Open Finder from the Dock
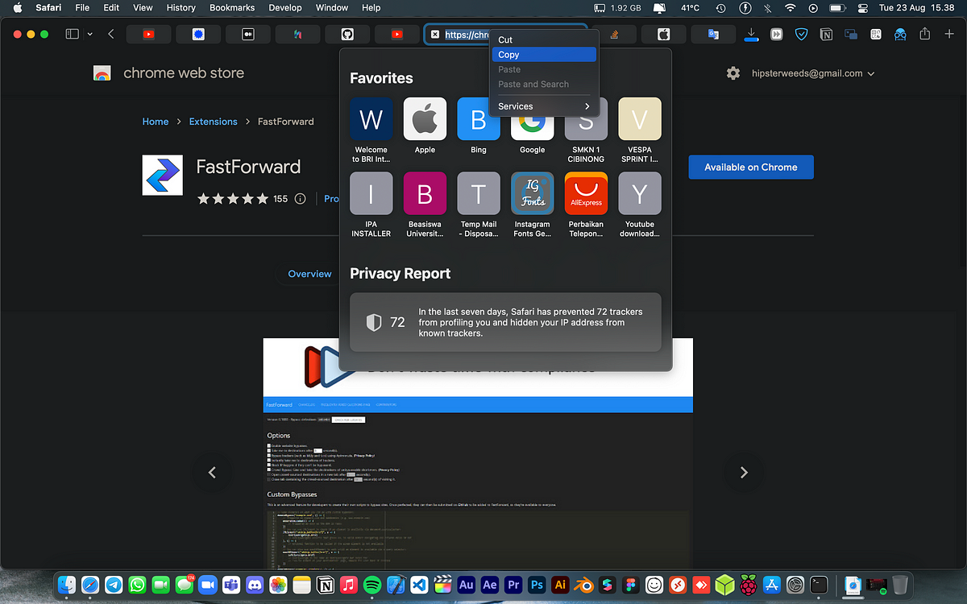Image resolution: width=967 pixels, height=604 pixels. tap(68, 585)
